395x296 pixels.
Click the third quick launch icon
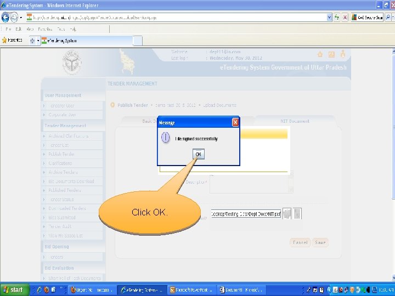click(x=53, y=290)
